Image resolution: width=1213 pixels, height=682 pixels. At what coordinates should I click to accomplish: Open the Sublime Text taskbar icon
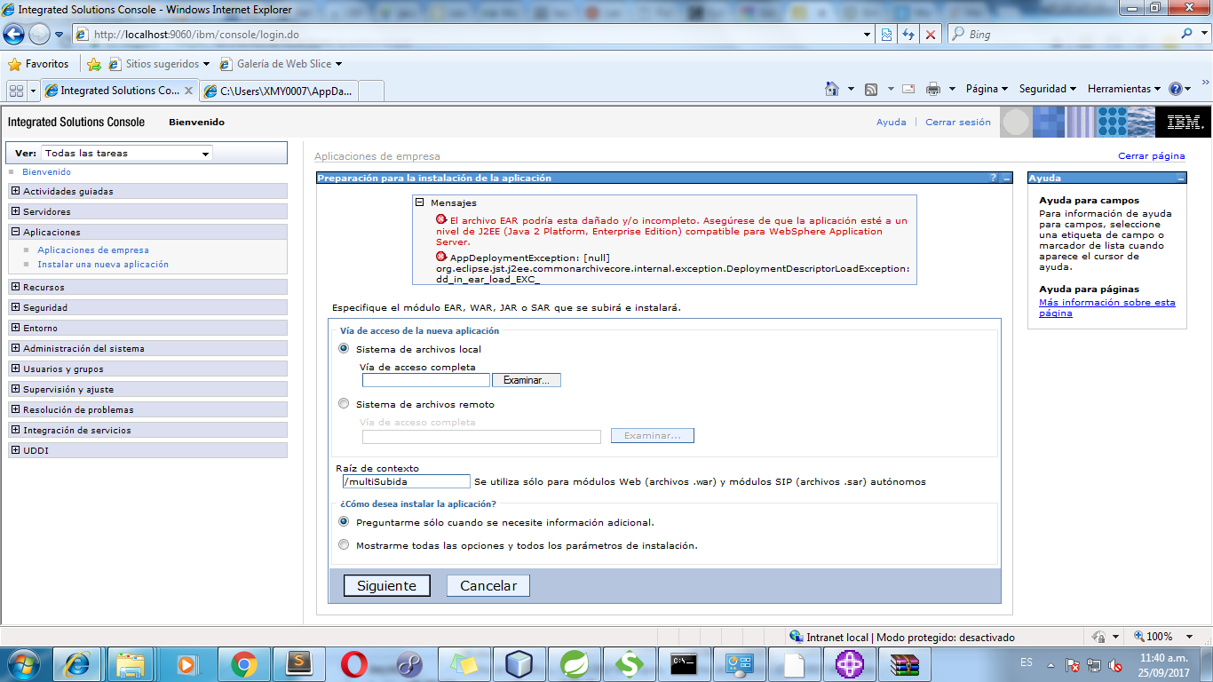[299, 663]
